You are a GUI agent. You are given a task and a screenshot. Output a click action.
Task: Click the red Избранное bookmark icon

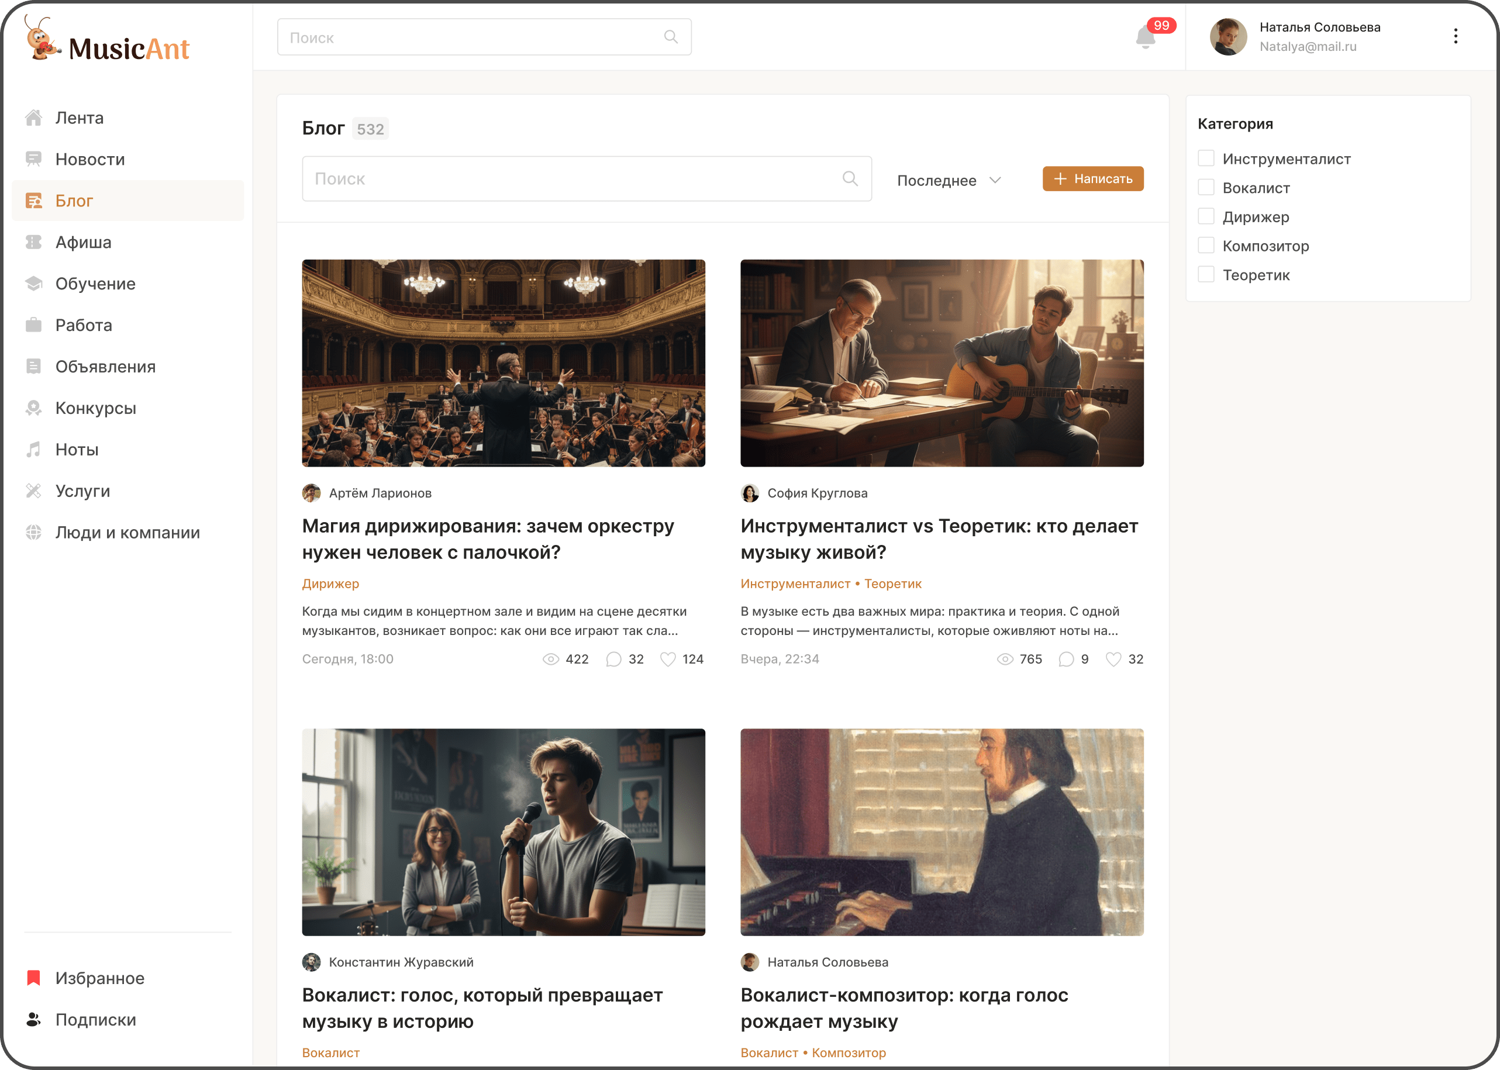pyautogui.click(x=33, y=978)
